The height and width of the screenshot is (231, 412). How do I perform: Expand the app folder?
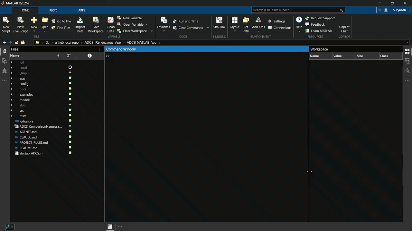(x=12, y=78)
